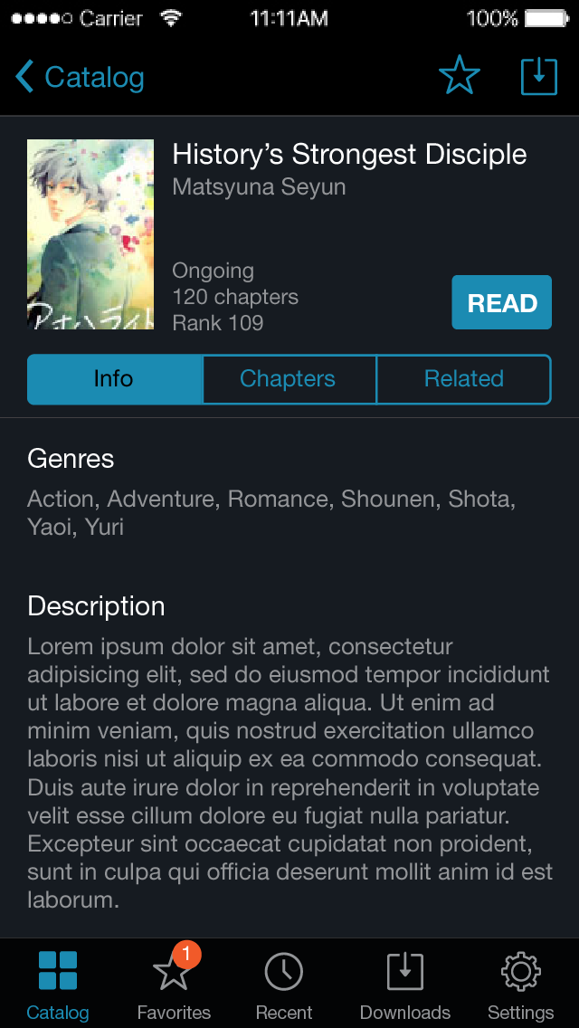This screenshot has height=1028, width=579.
Task: Open the Catalog grid icon tab
Action: [58, 970]
